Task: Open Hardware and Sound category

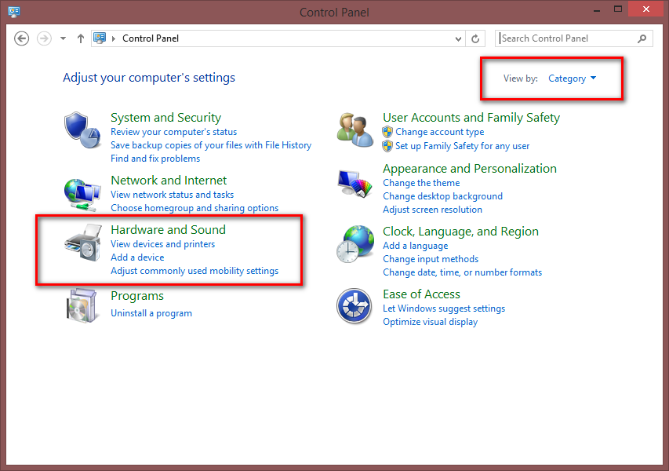Action: [168, 230]
